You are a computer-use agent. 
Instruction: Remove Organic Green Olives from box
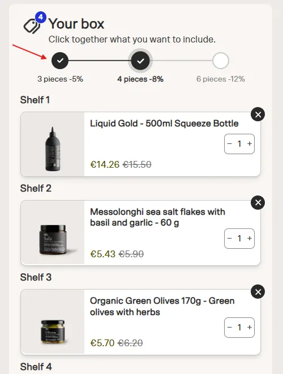[258, 292]
